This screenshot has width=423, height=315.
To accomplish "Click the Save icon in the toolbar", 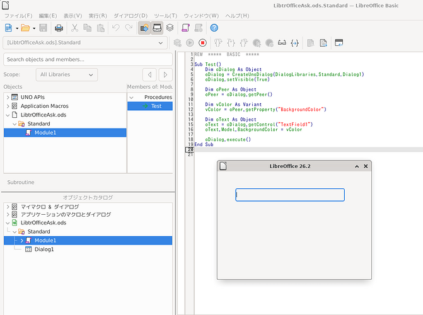I will [43, 28].
